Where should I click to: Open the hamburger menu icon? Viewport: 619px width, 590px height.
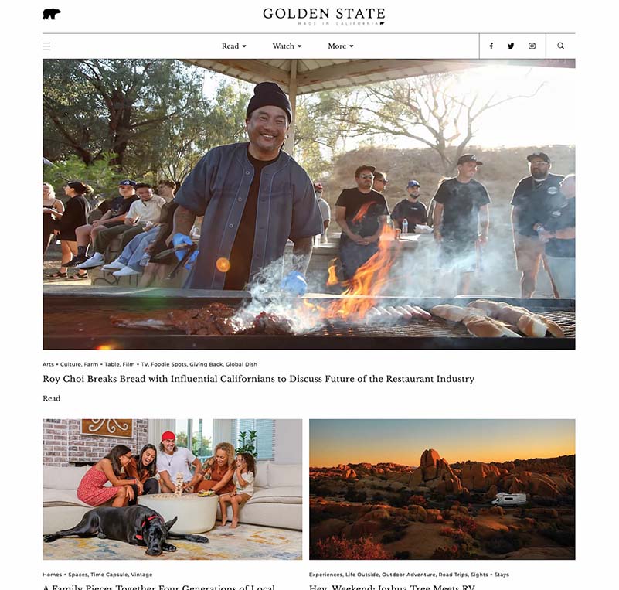click(x=46, y=46)
